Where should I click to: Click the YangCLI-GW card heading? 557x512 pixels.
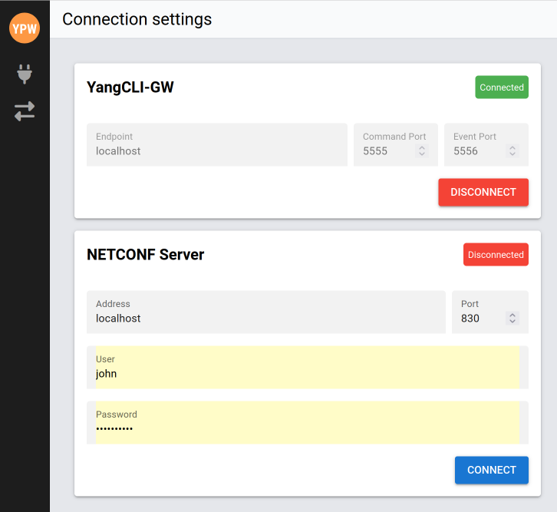coord(130,88)
